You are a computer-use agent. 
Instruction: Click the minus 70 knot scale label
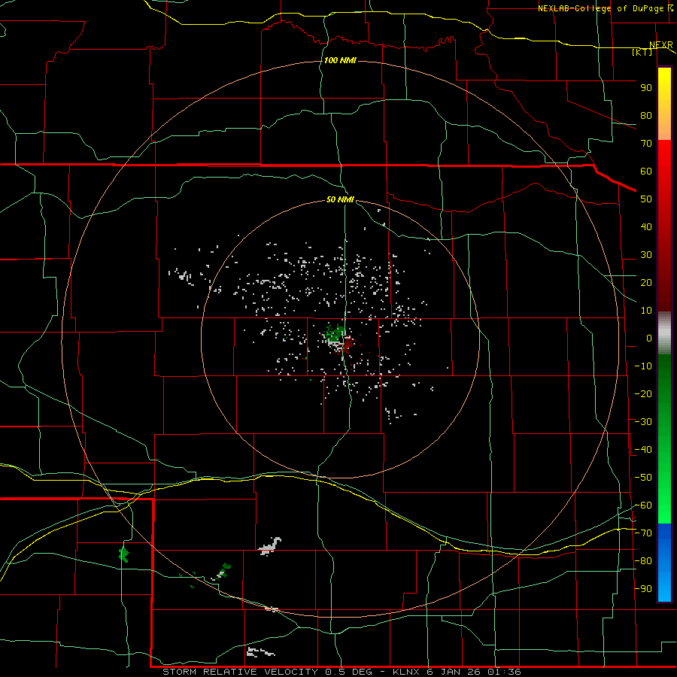click(643, 533)
